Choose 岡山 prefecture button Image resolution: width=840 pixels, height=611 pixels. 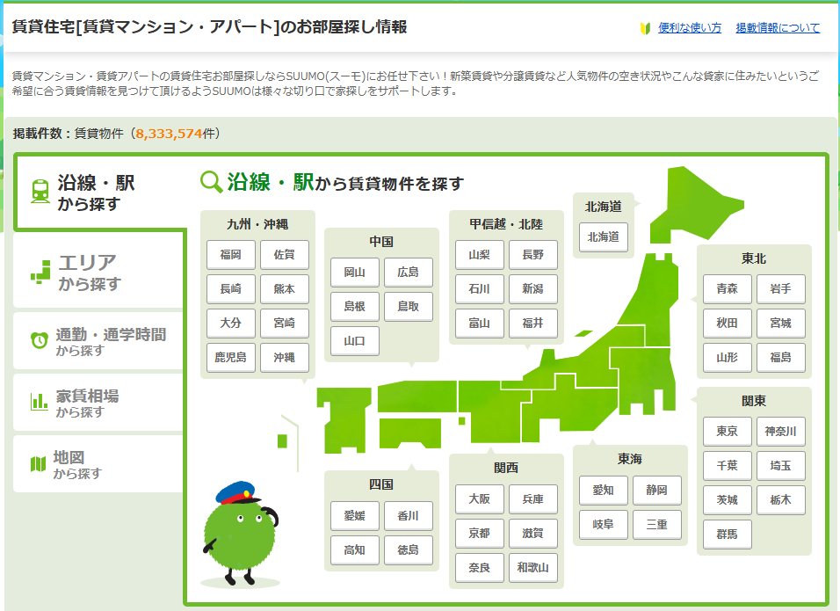[x=355, y=273]
